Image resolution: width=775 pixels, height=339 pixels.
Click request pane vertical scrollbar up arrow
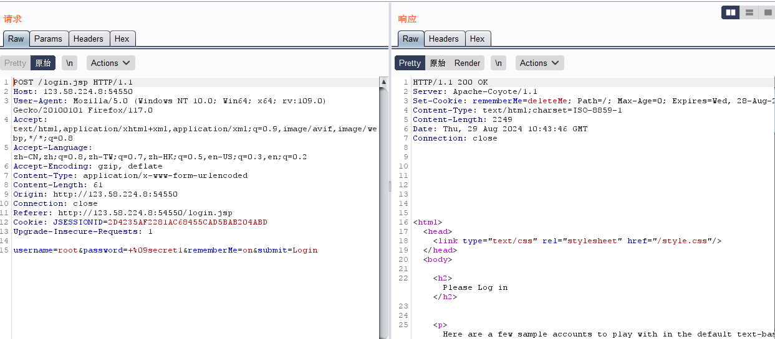(383, 82)
